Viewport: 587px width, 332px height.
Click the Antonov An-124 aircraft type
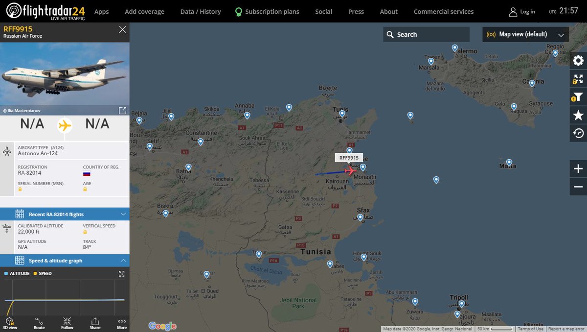point(37,153)
